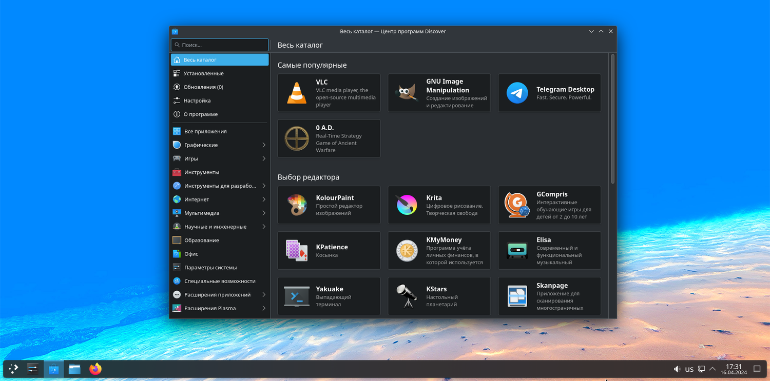Select the KStars telescope icon

(407, 296)
